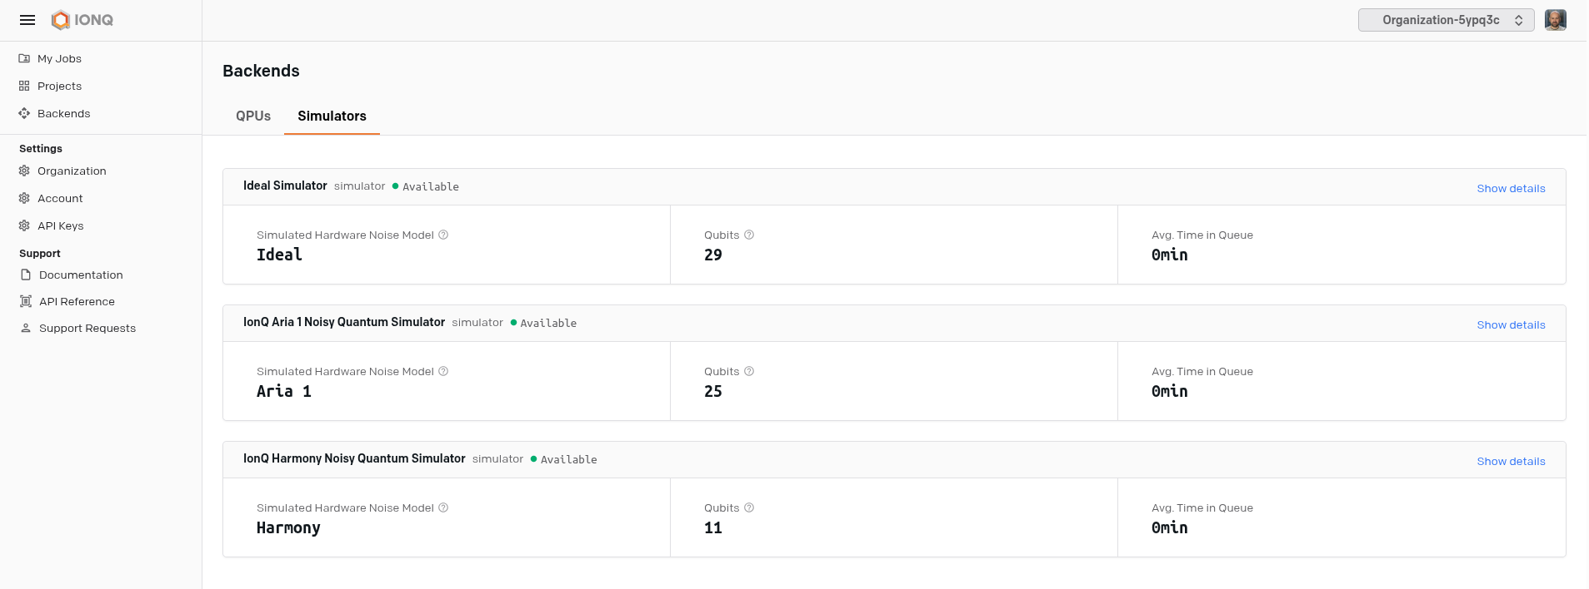Click the IonQ logo
The image size is (1589, 589).
pos(82,20)
